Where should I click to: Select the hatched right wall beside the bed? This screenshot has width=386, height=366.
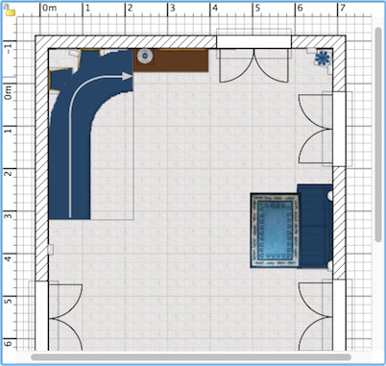click(x=339, y=223)
